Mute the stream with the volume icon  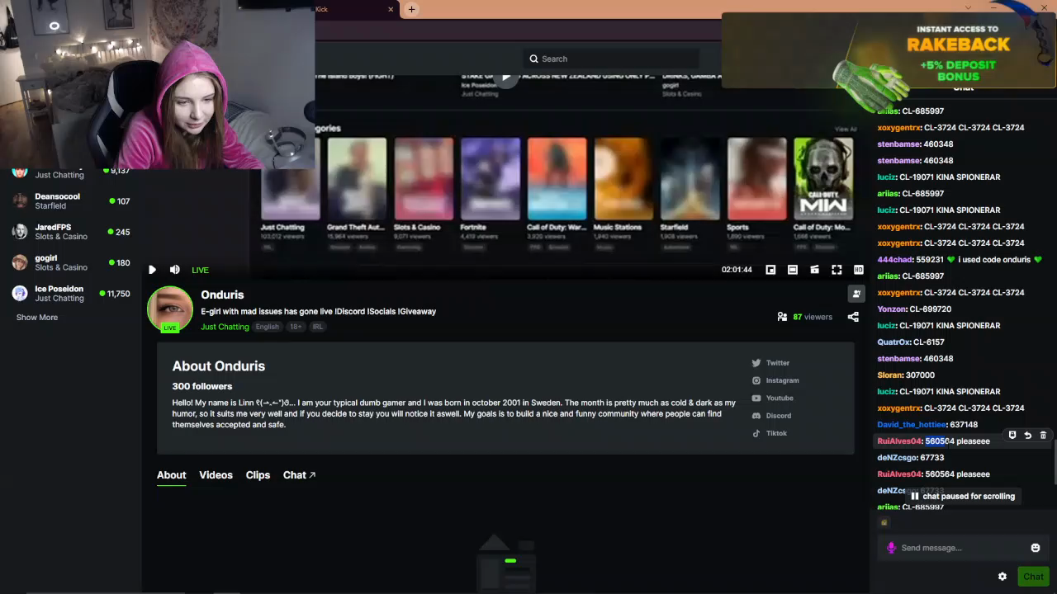click(175, 270)
